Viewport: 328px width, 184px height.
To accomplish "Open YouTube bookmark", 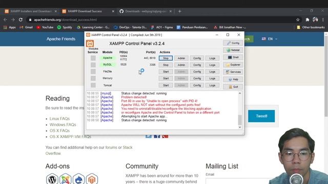I will (45, 27).
